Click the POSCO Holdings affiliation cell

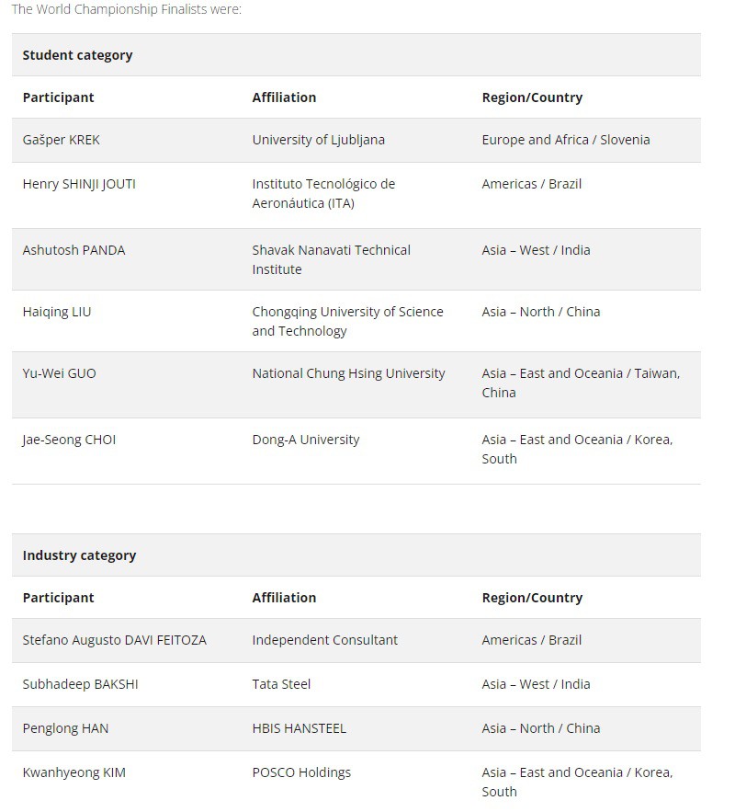pos(301,772)
